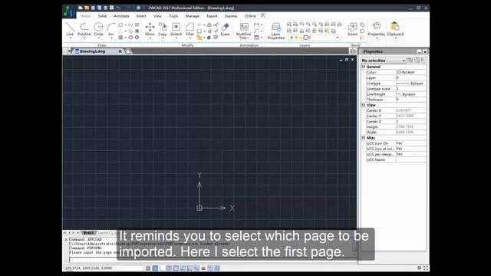
Task: Switch to the Express ribbon tab
Action: [231, 16]
